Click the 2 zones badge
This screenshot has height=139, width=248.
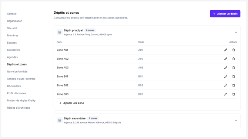click(93, 118)
